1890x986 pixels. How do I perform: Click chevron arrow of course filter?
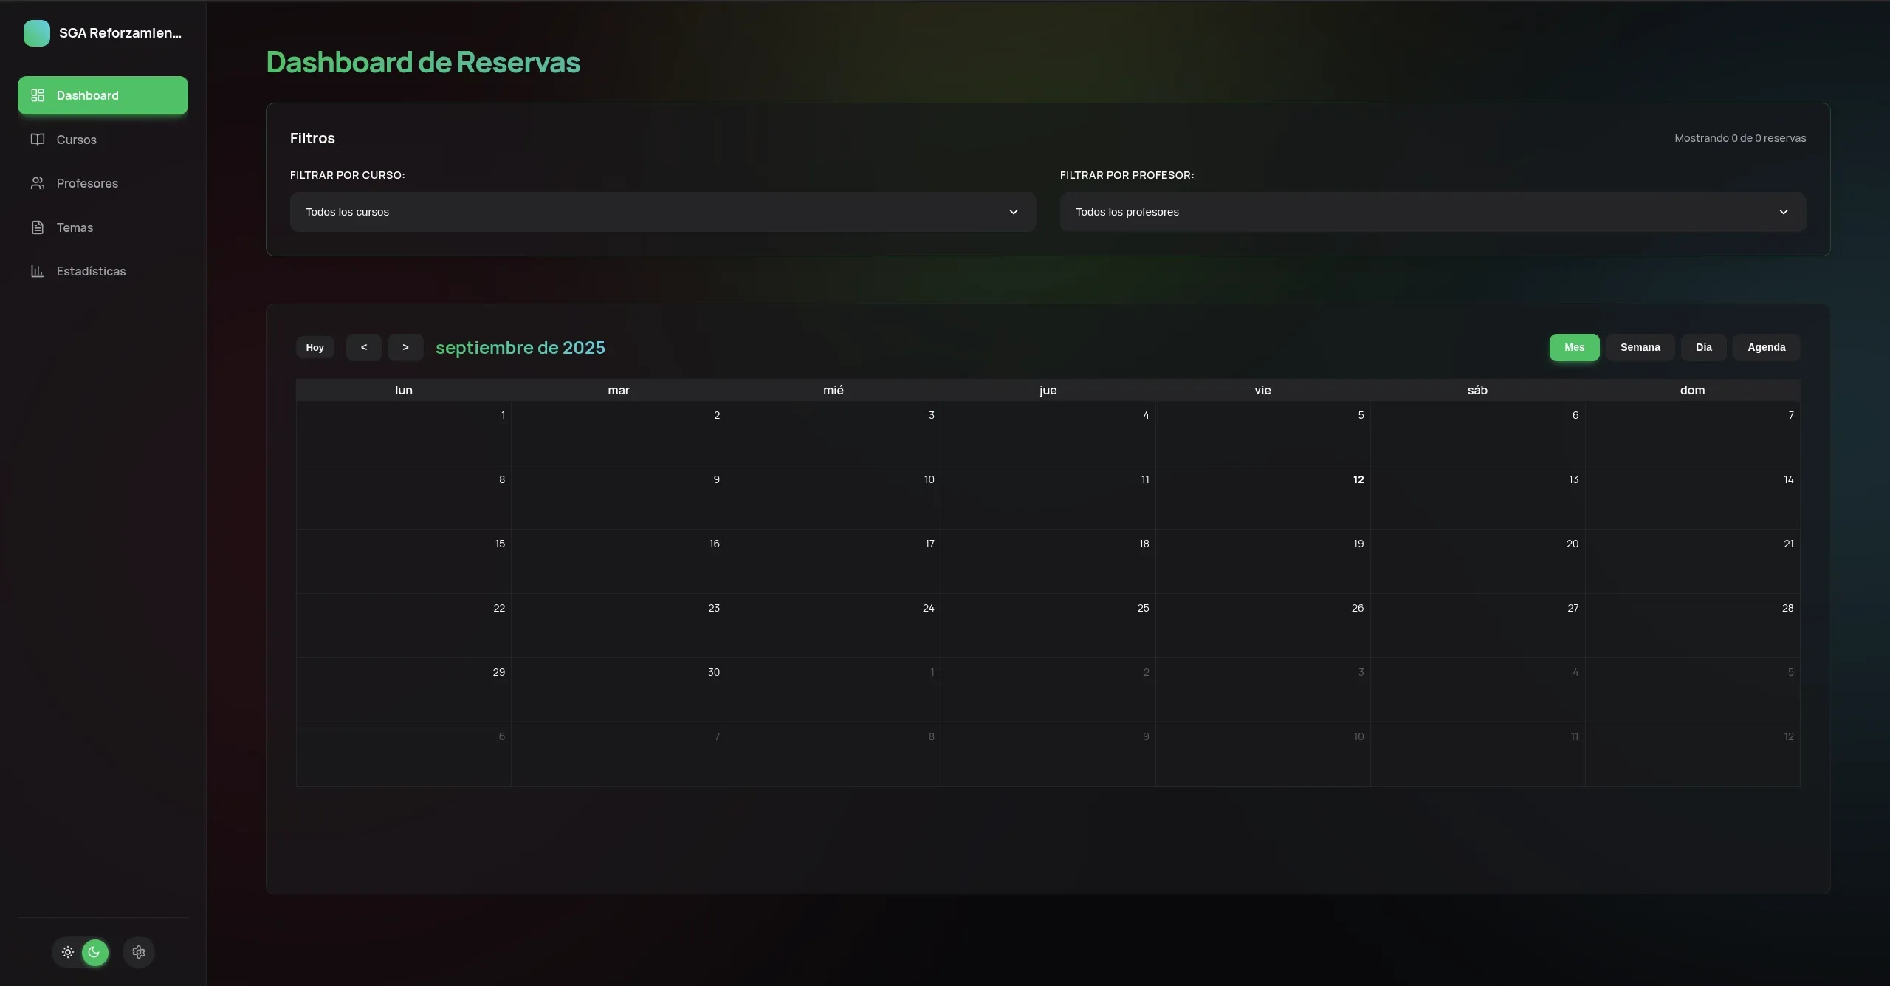coord(1014,212)
